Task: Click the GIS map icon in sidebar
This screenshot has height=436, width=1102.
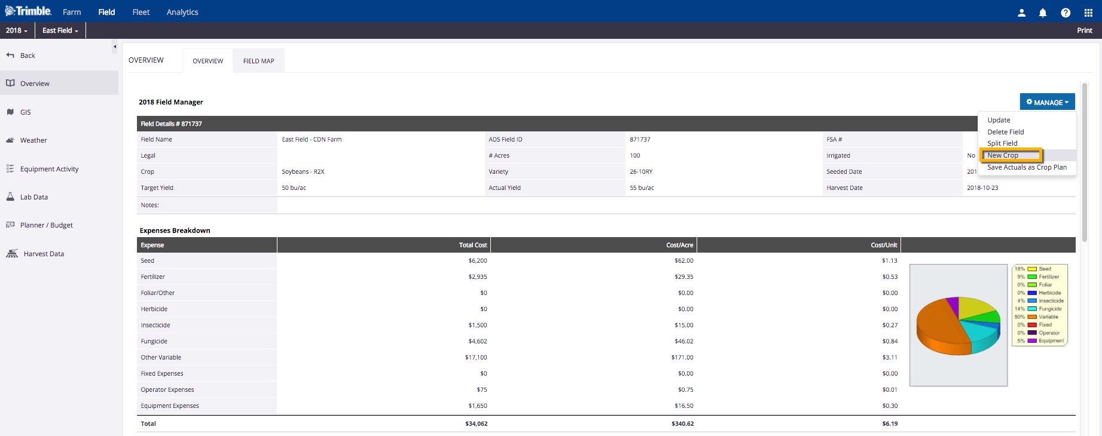Action: tap(10, 112)
